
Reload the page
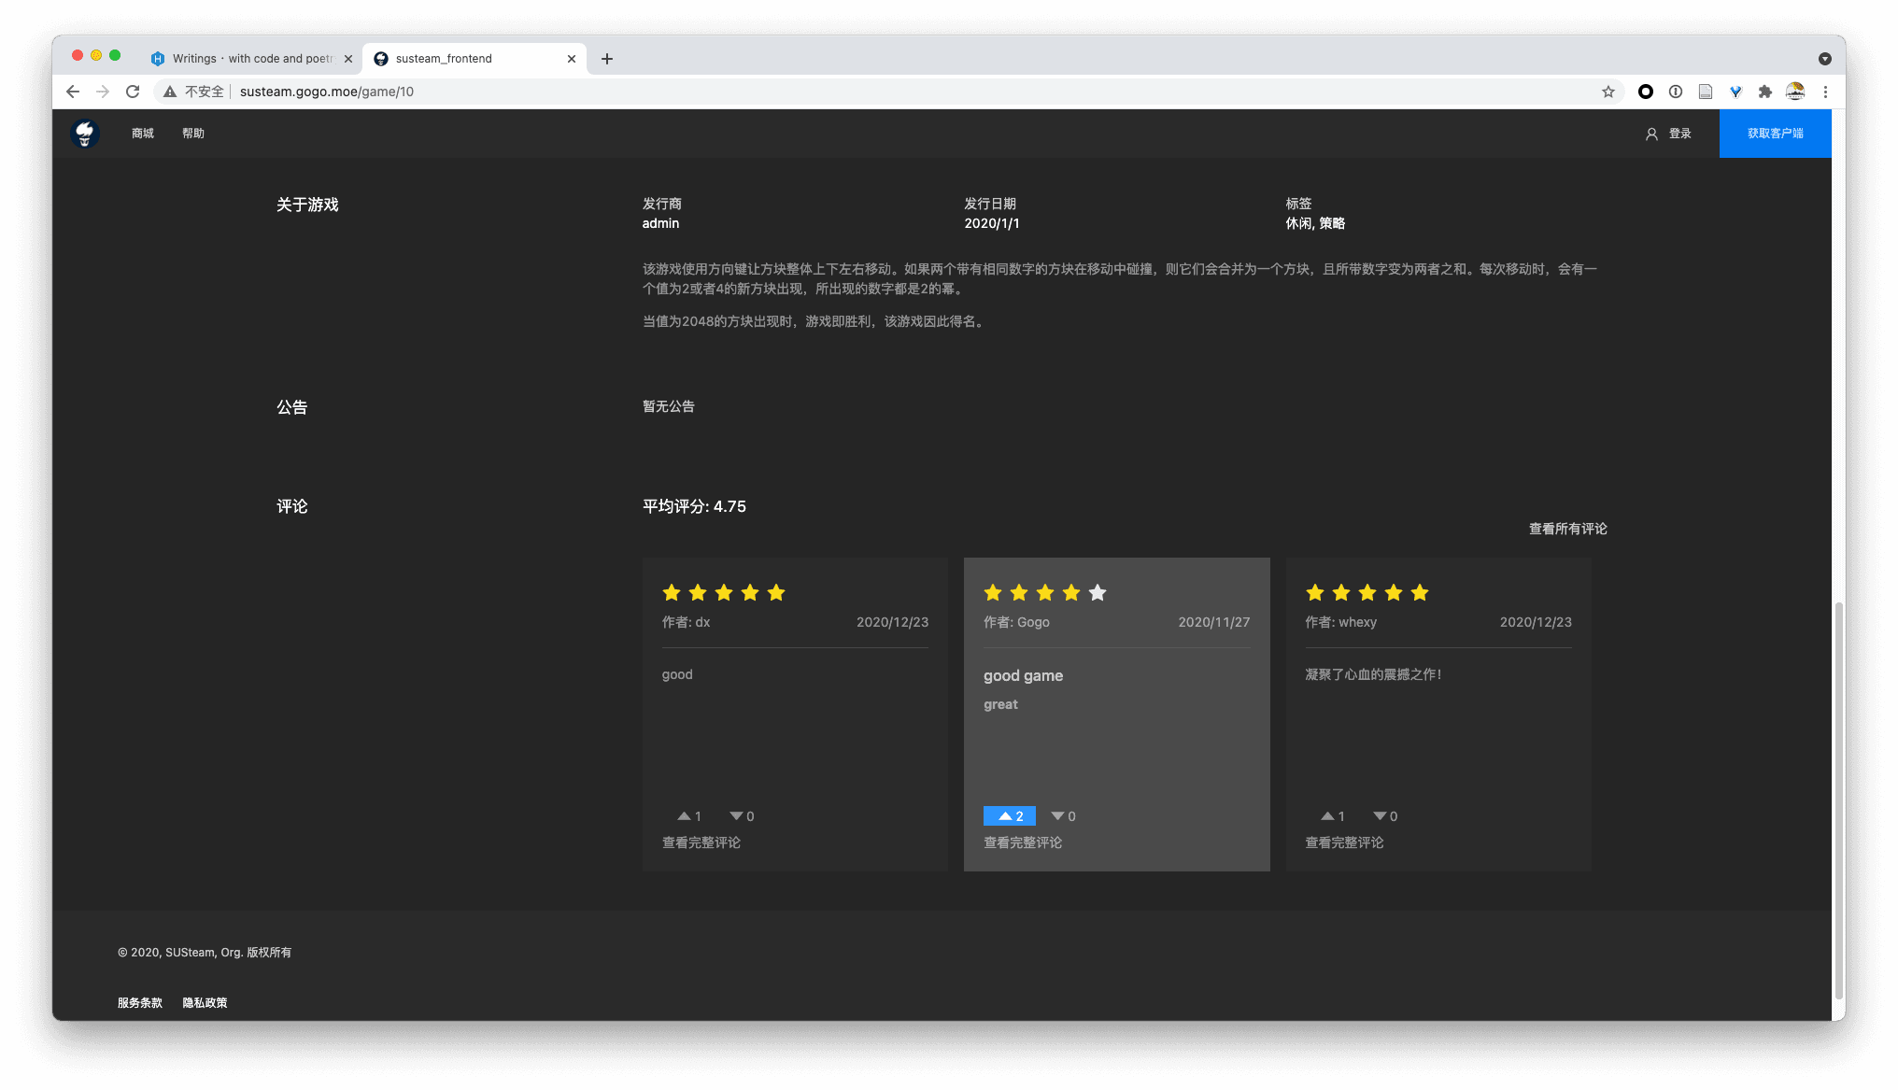[x=133, y=92]
